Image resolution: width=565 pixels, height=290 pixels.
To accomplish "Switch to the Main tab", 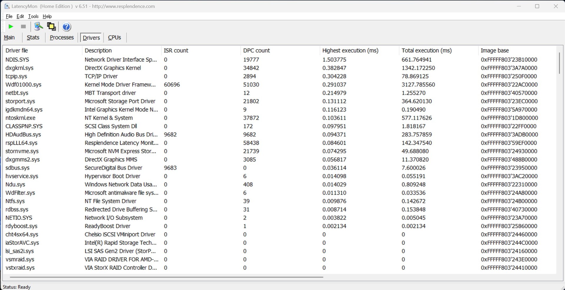I will click(9, 37).
